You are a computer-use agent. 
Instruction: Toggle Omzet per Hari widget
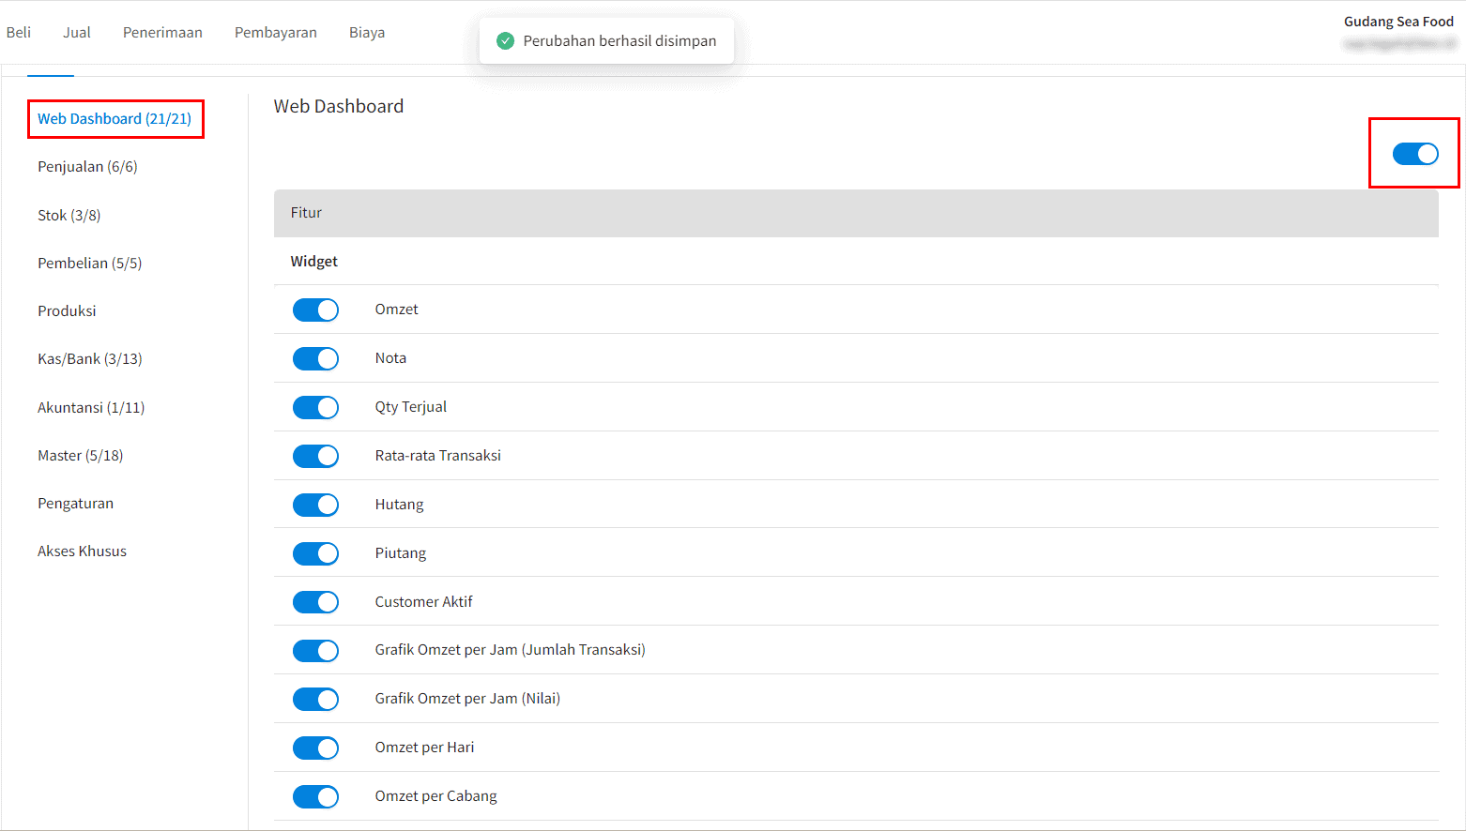(315, 748)
